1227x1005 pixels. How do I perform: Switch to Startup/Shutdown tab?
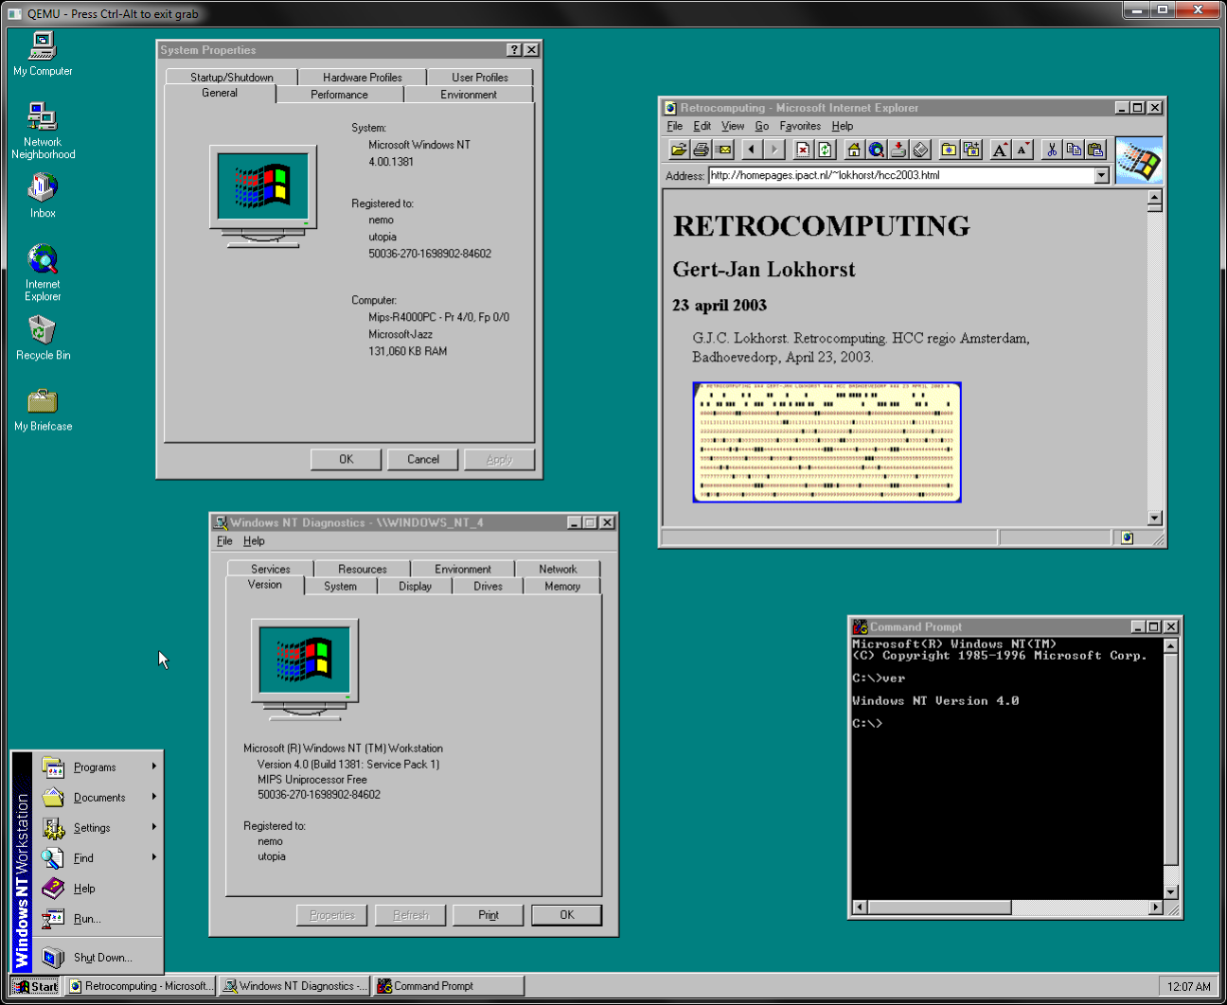click(232, 78)
